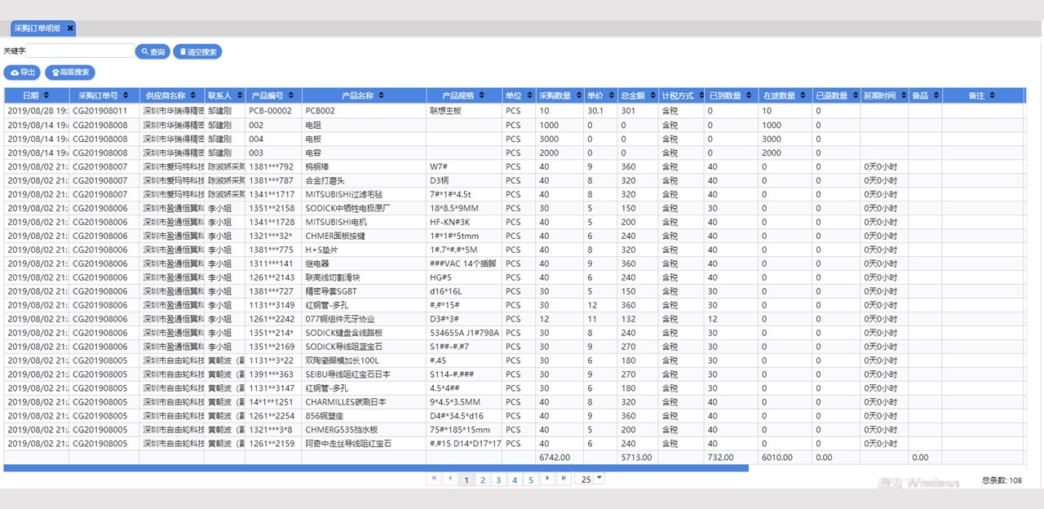Sort by 采购订单号 column header
Image resolution: width=1044 pixels, height=509 pixels.
tap(103, 95)
